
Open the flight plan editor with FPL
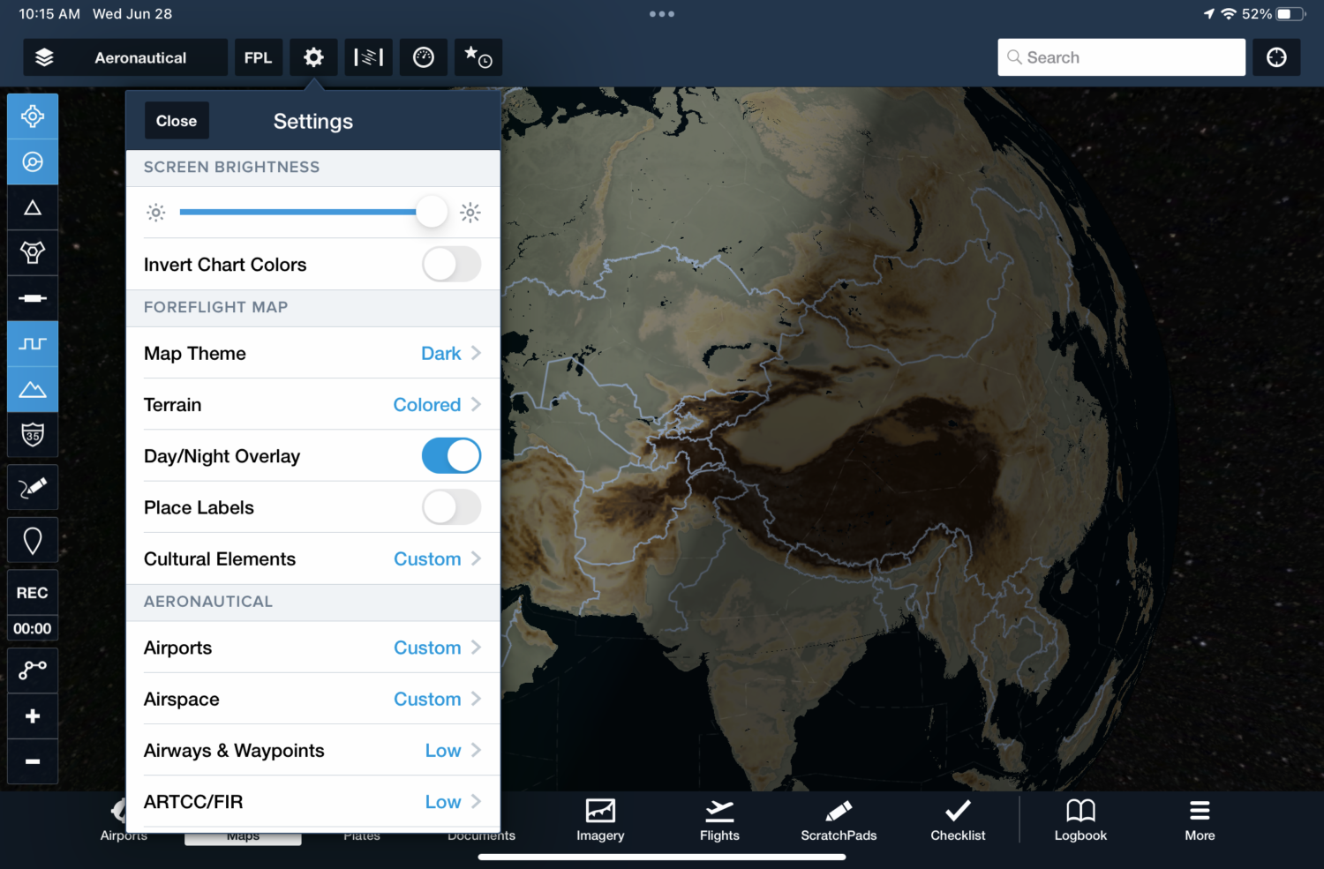coord(259,56)
